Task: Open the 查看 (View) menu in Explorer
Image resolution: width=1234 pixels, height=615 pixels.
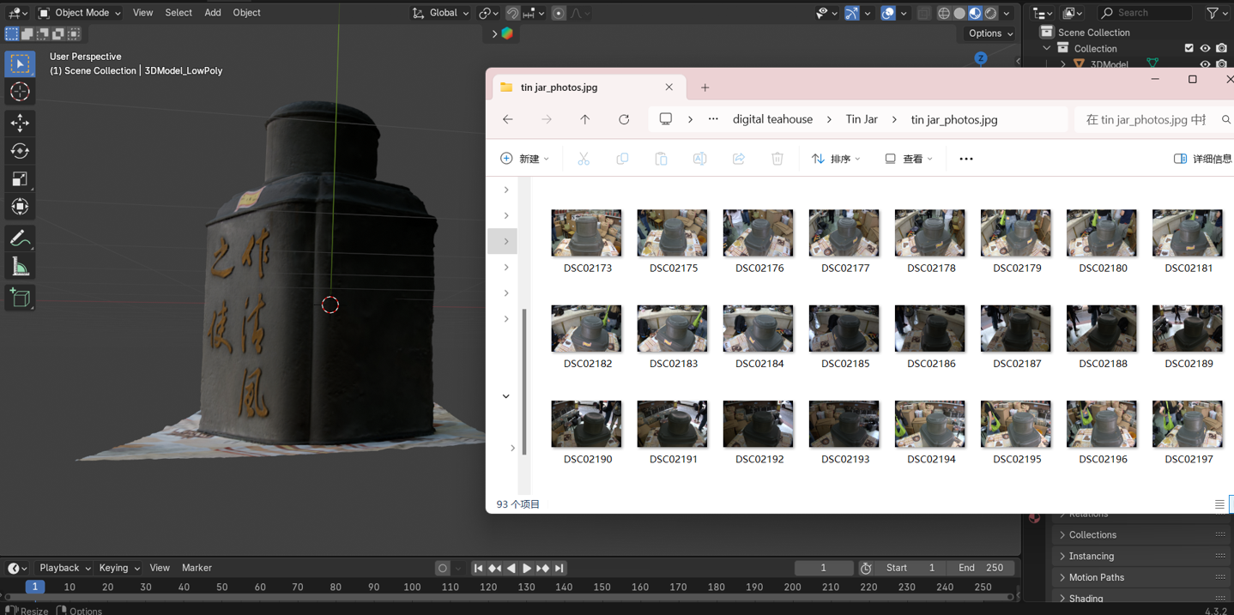Action: 907,158
